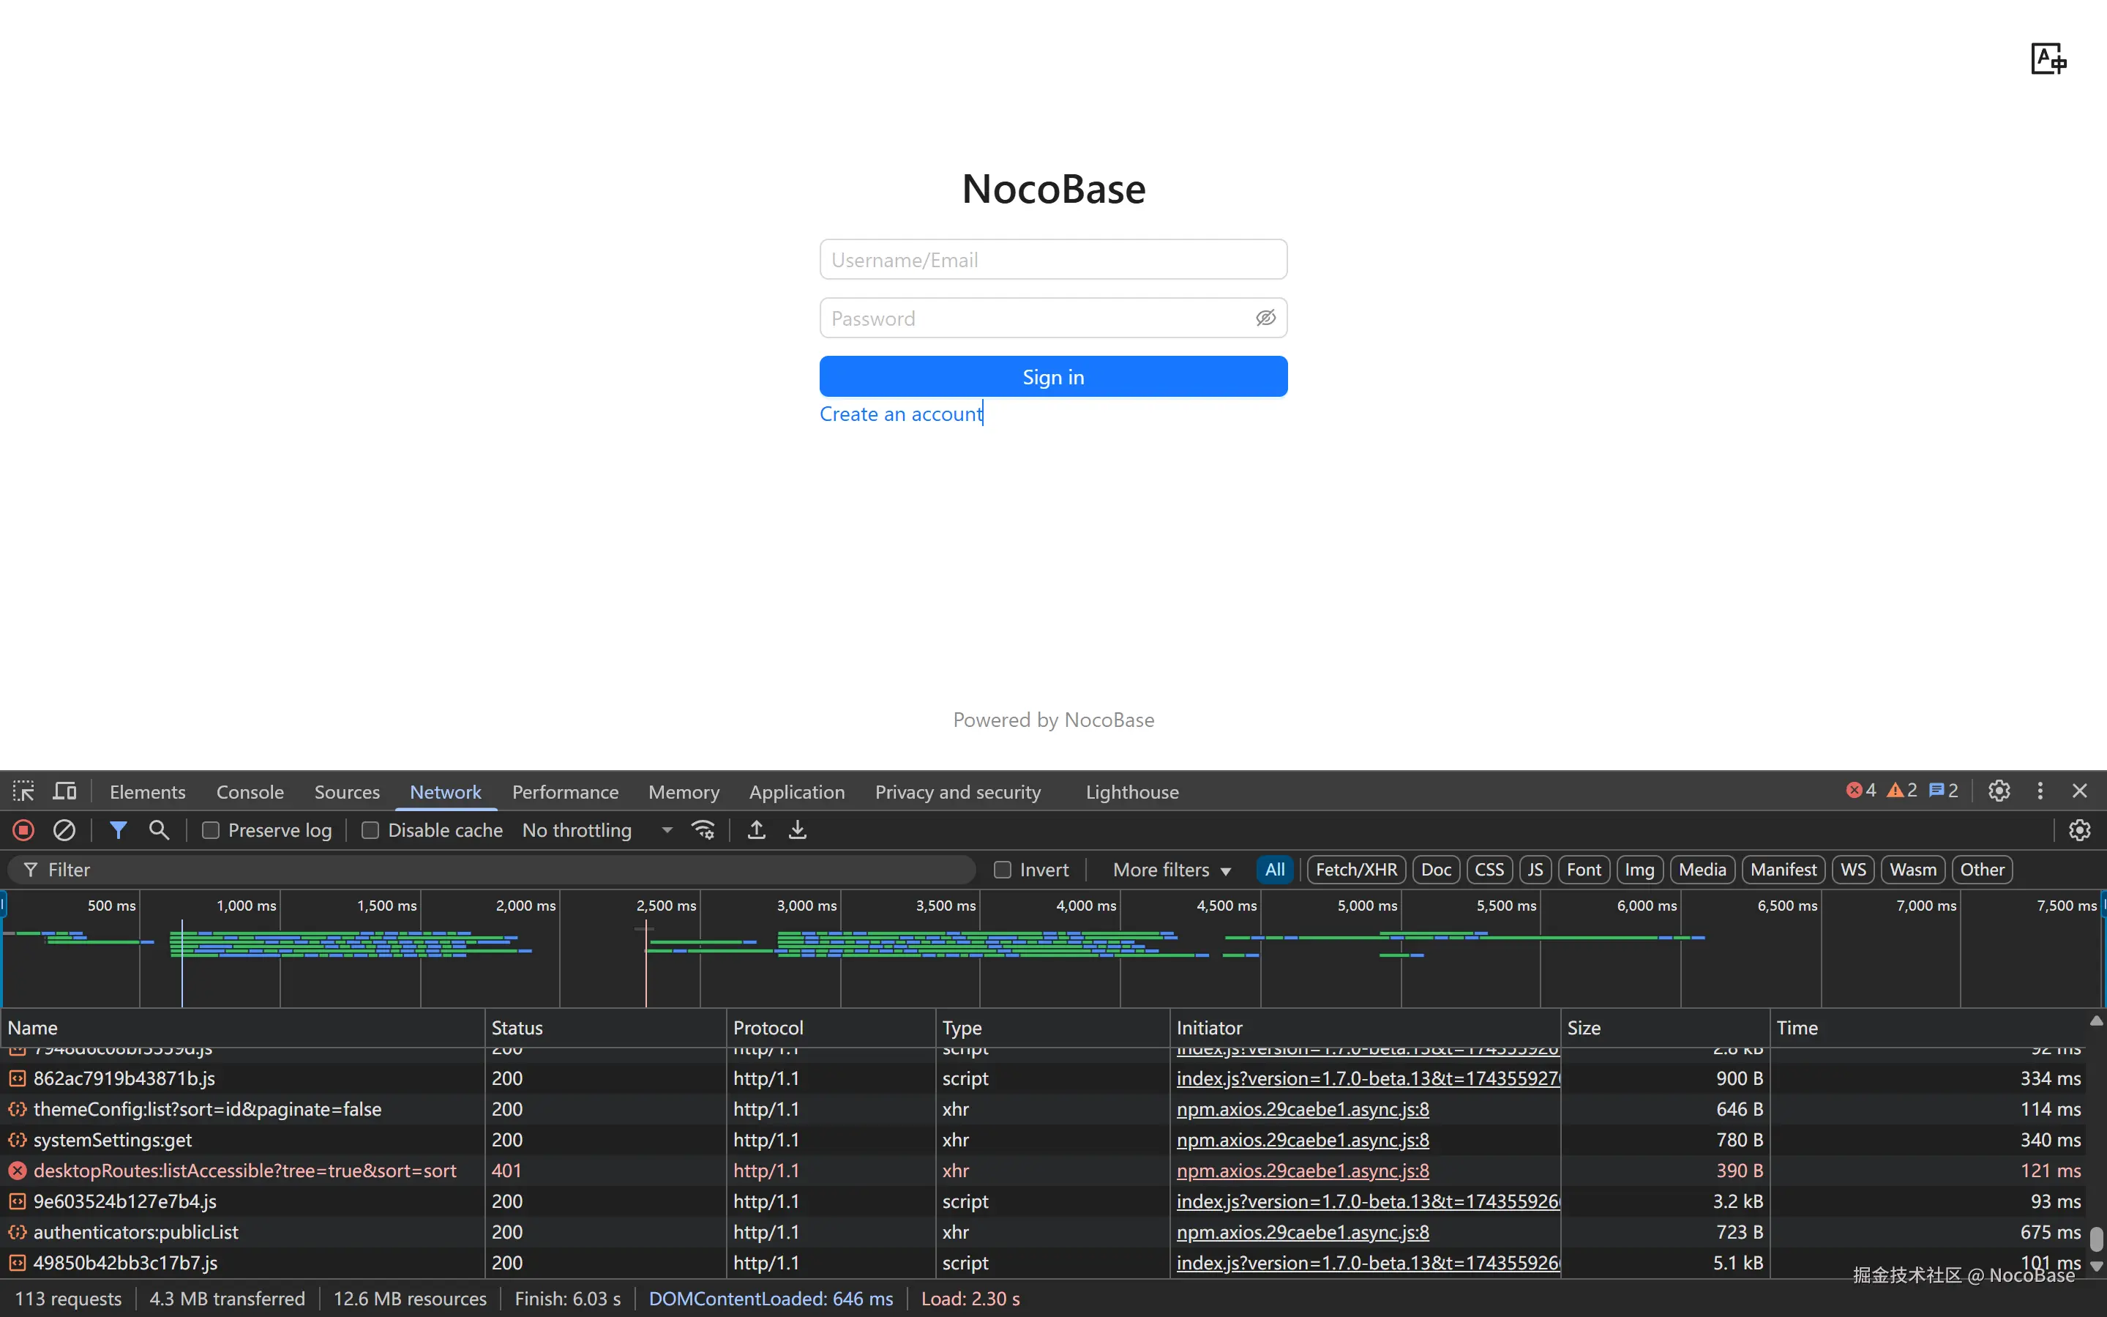Open DevTools more options menu
Image resolution: width=2107 pixels, height=1317 pixels.
point(2040,791)
